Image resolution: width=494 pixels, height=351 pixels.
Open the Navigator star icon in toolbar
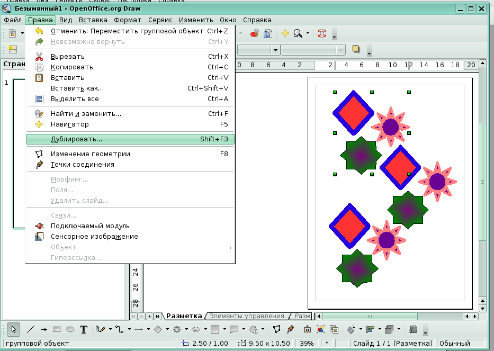coord(285,33)
